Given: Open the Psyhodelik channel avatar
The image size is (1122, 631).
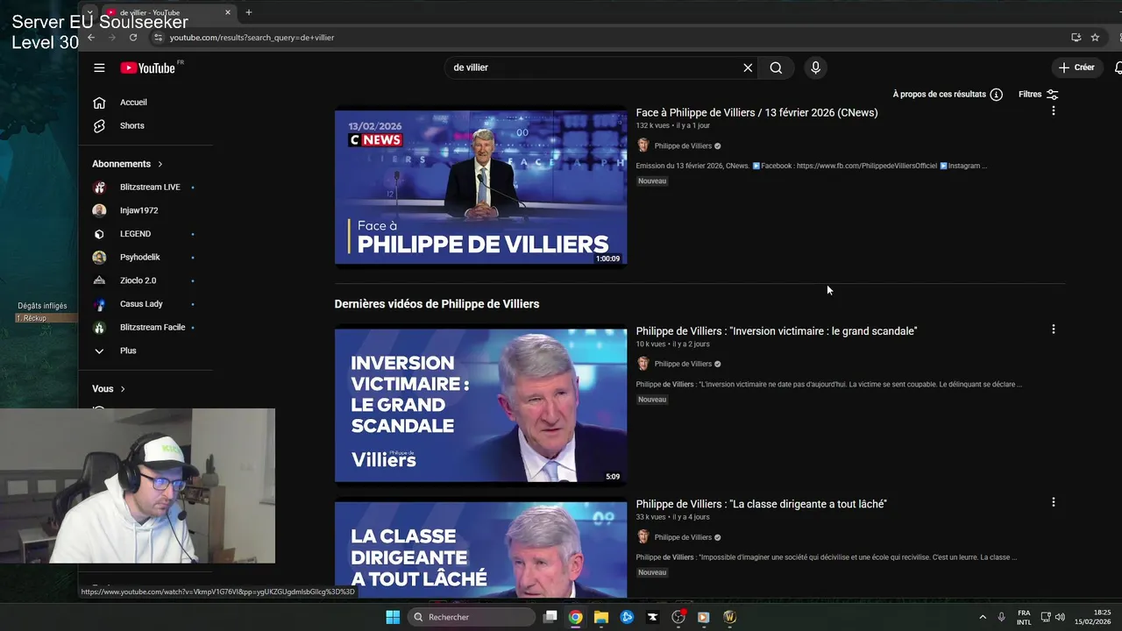Looking at the screenshot, I should click(x=99, y=257).
